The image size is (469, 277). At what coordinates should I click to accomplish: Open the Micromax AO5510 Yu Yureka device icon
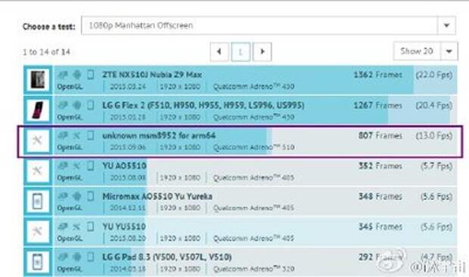click(38, 202)
